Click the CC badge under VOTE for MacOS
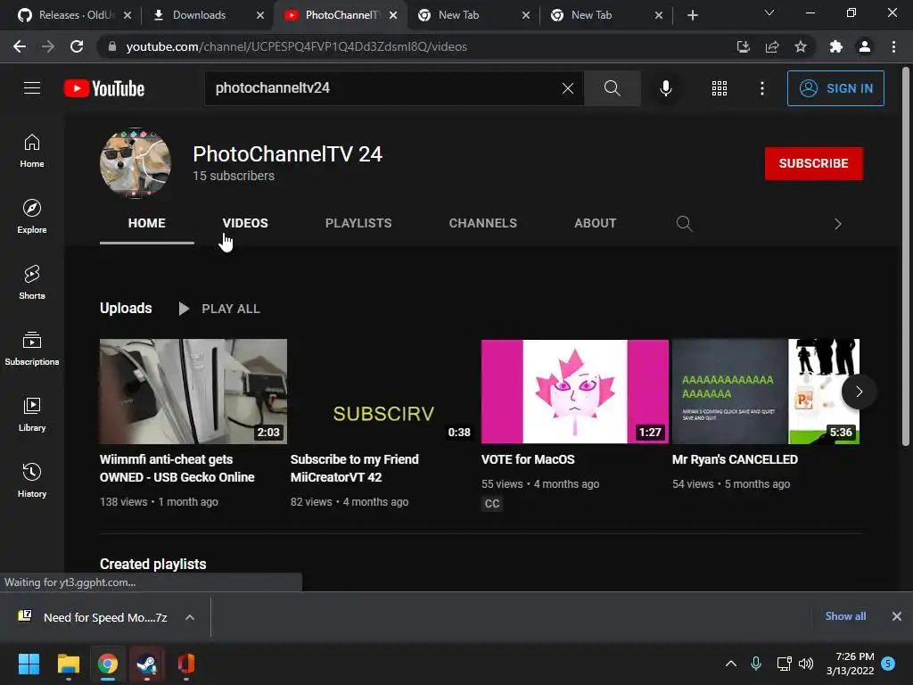 (492, 503)
